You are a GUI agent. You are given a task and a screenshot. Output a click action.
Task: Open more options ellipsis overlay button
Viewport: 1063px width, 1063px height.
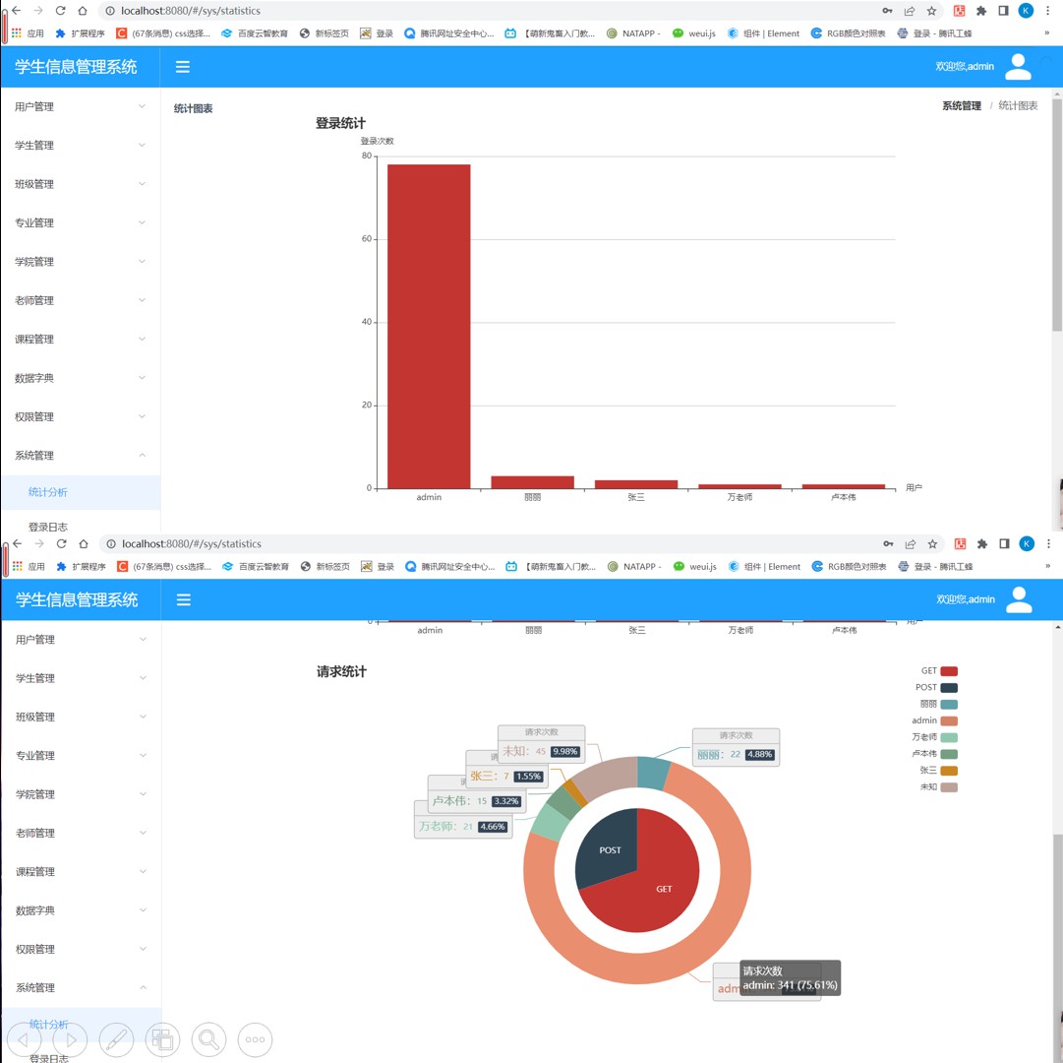point(255,1039)
